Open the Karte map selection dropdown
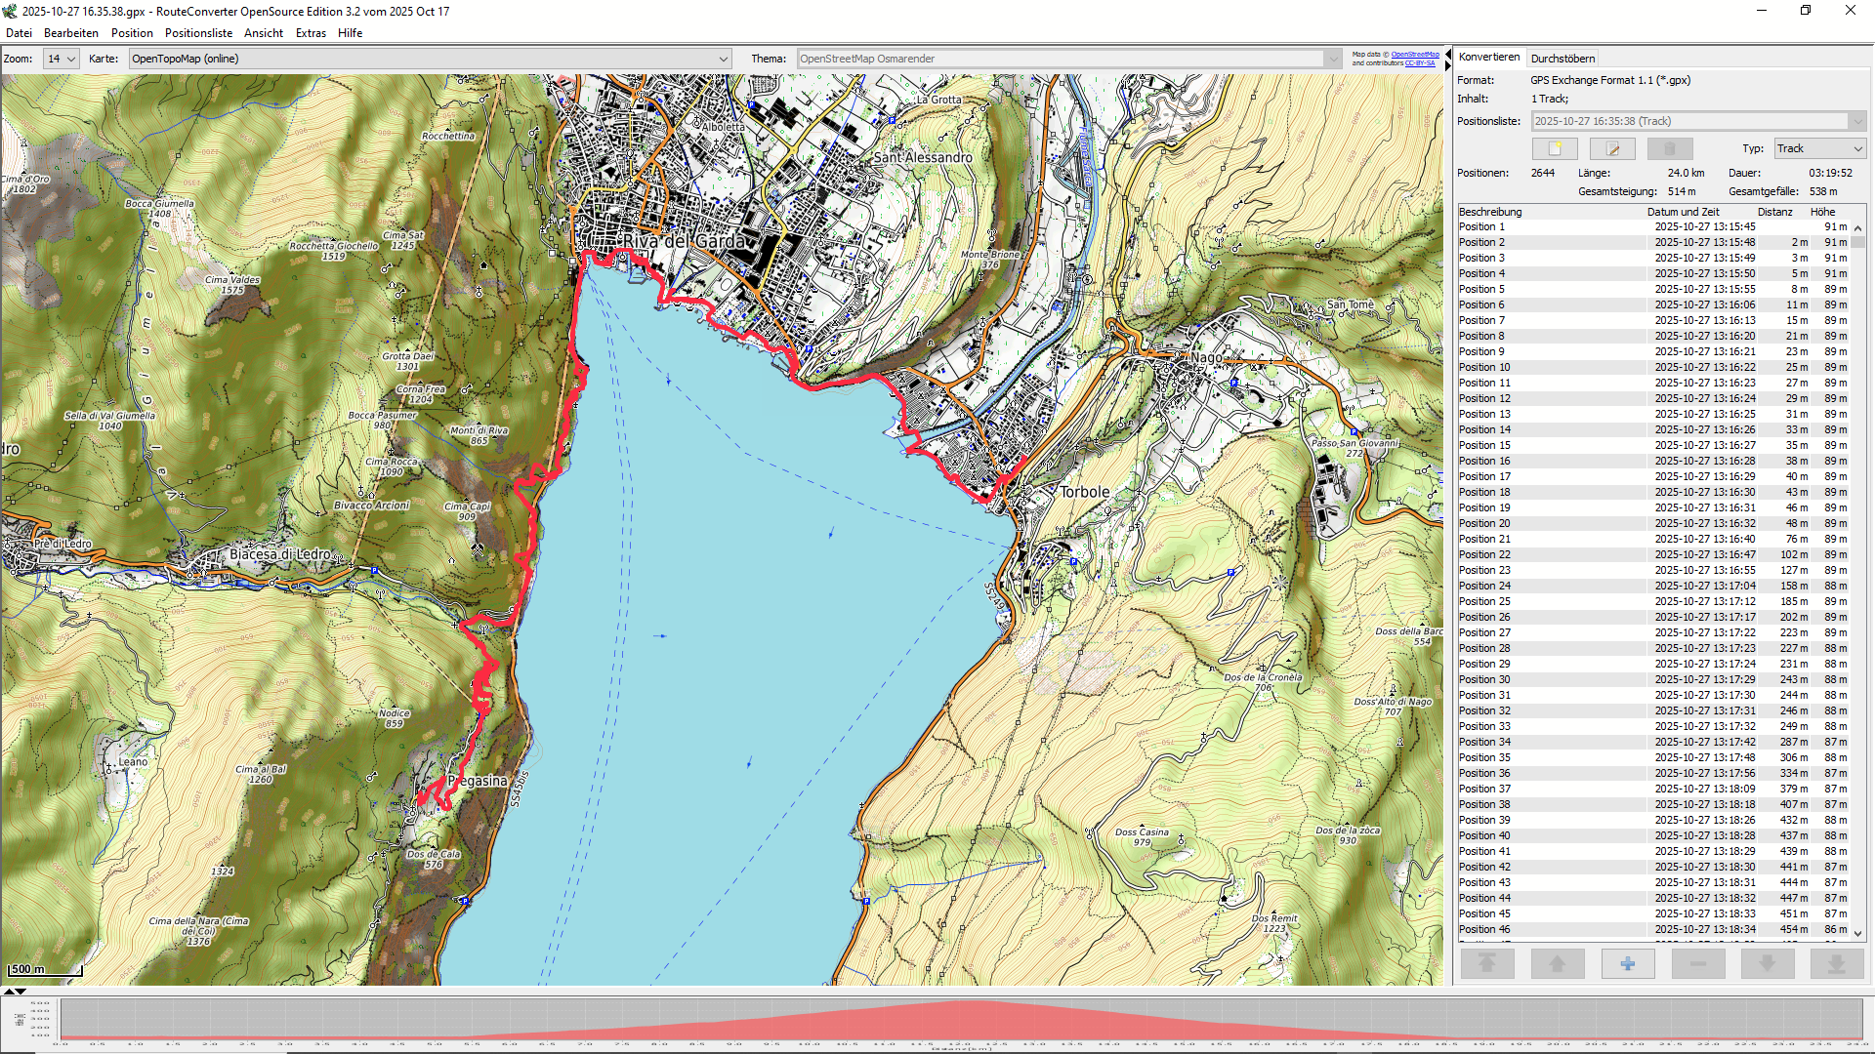Image resolution: width=1875 pixels, height=1054 pixels. click(x=430, y=59)
